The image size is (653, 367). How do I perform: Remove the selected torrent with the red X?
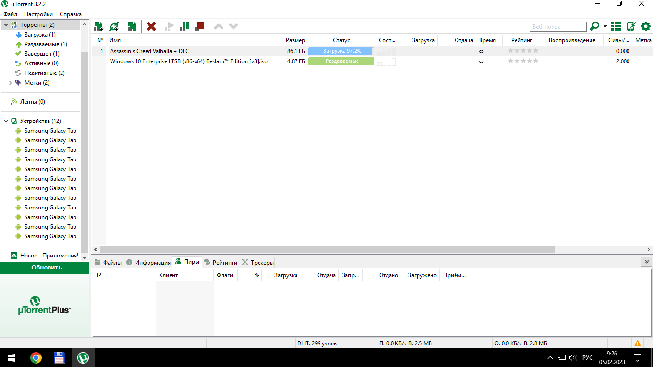pos(151,26)
